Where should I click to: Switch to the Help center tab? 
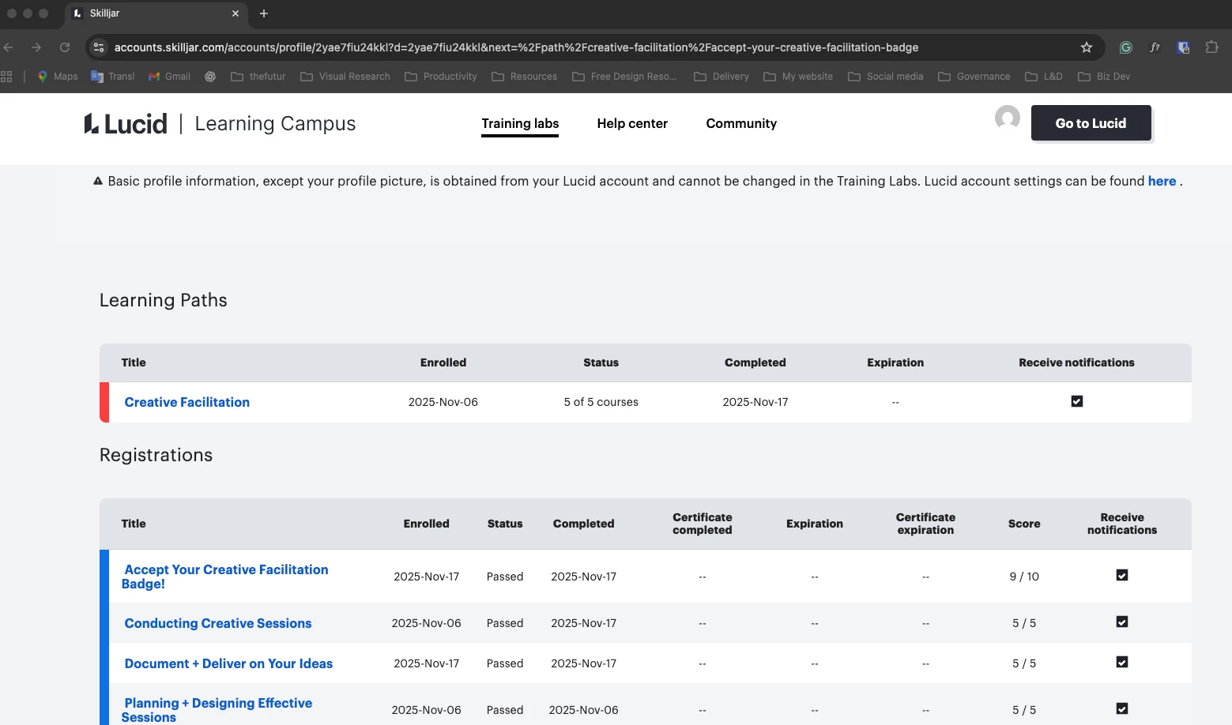click(632, 123)
